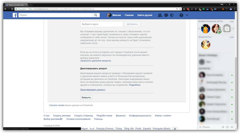Click the Деактивировать аккаунт link
240x133 pixels.
point(93,90)
